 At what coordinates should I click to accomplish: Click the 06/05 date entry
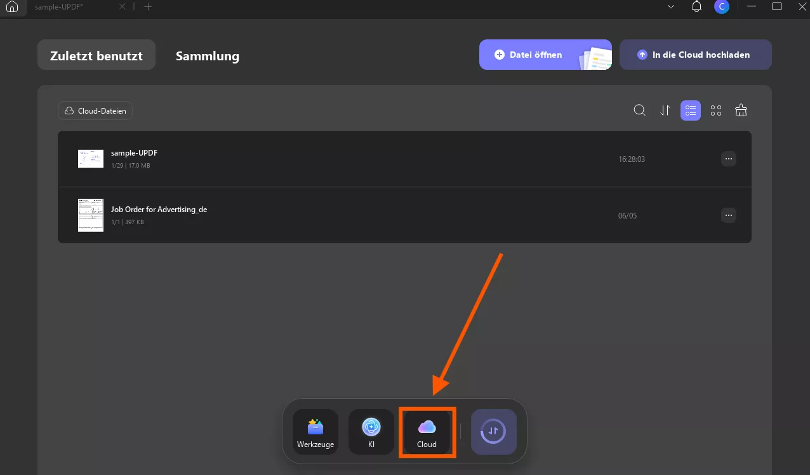(627, 216)
